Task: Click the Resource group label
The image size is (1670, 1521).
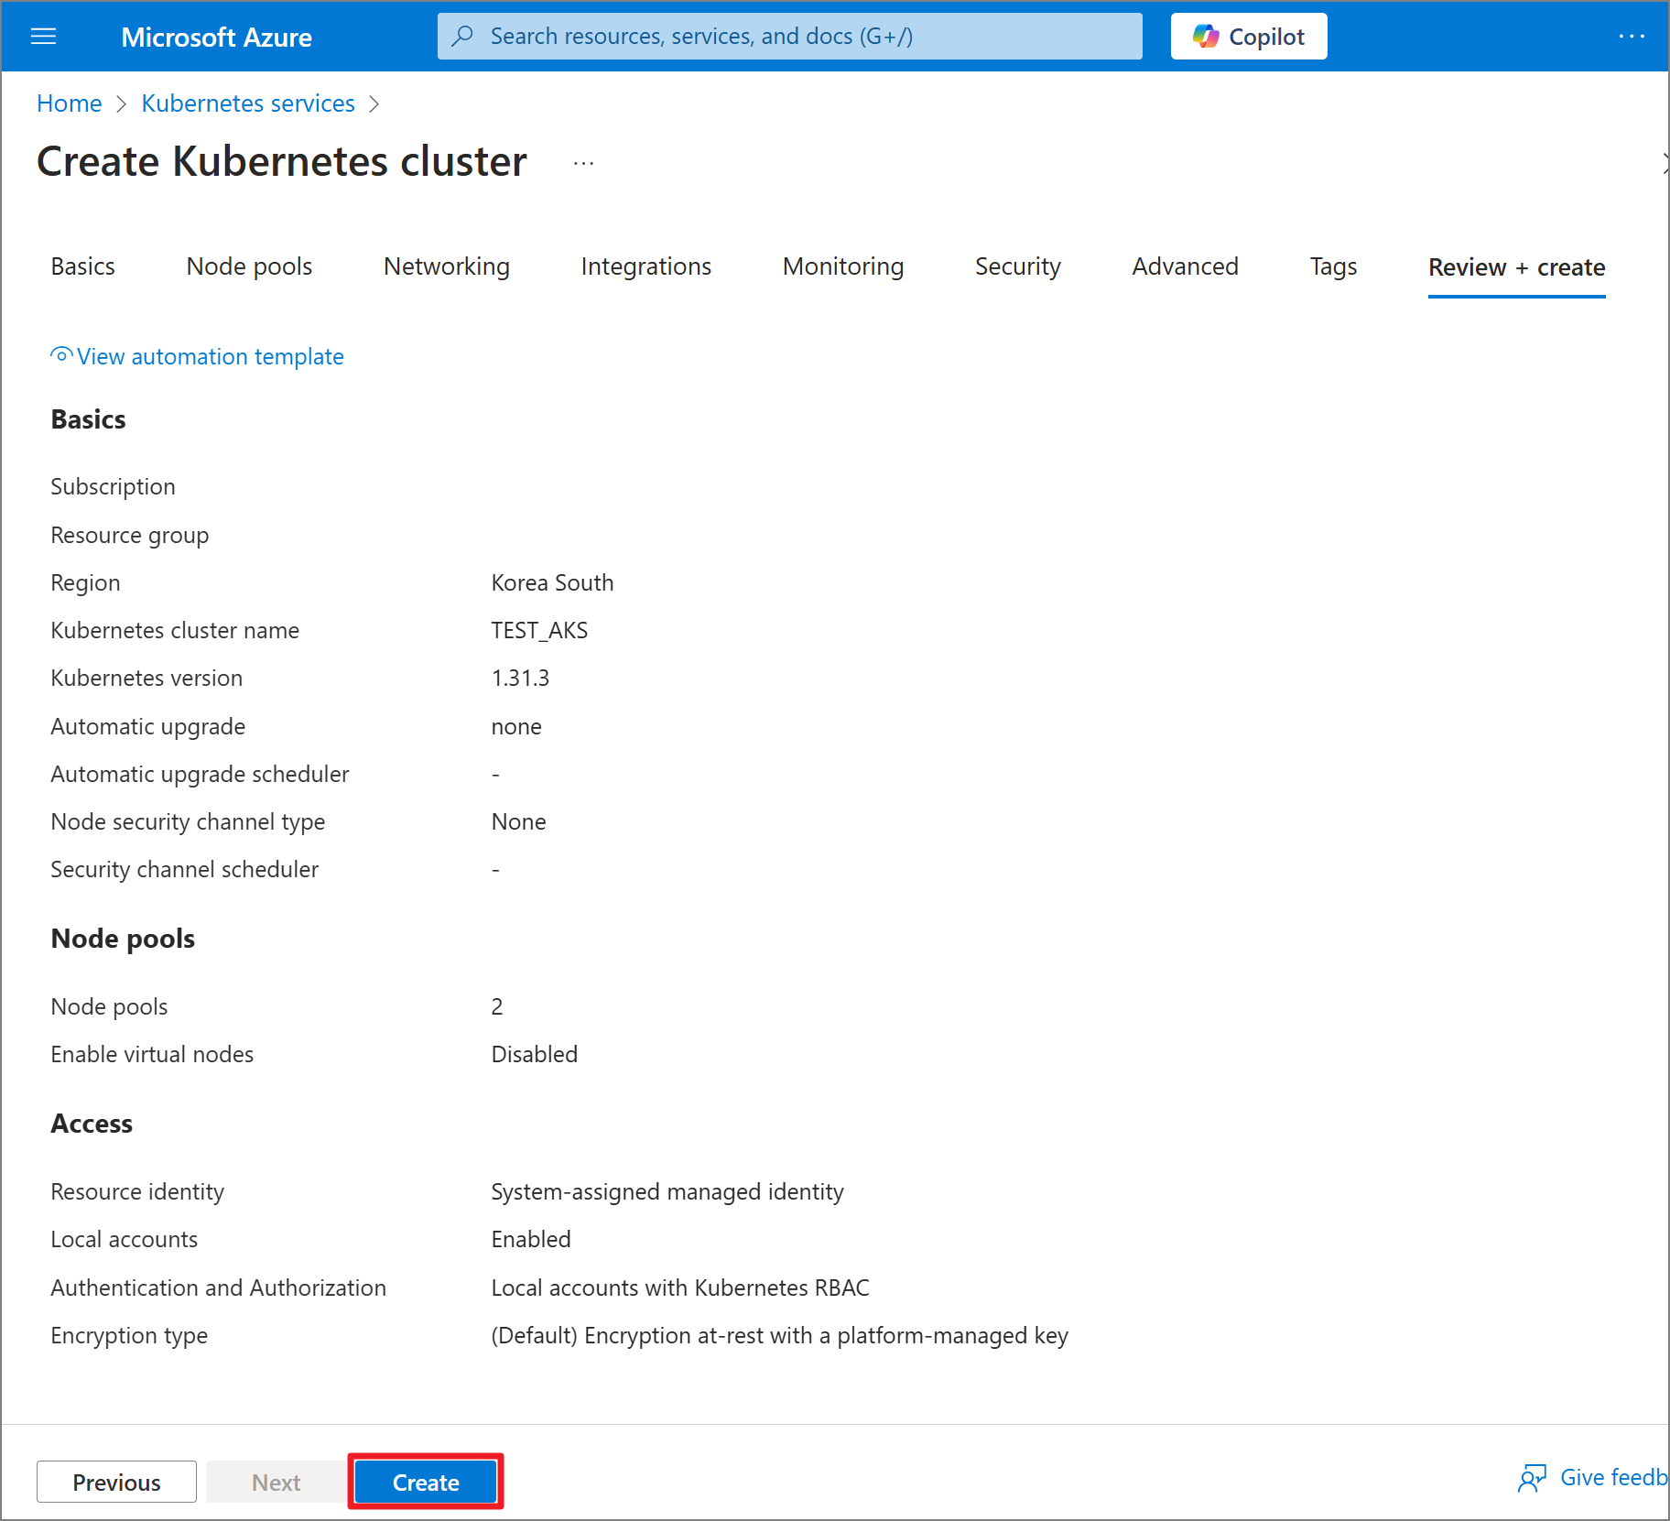Action: pyautogui.click(x=129, y=536)
